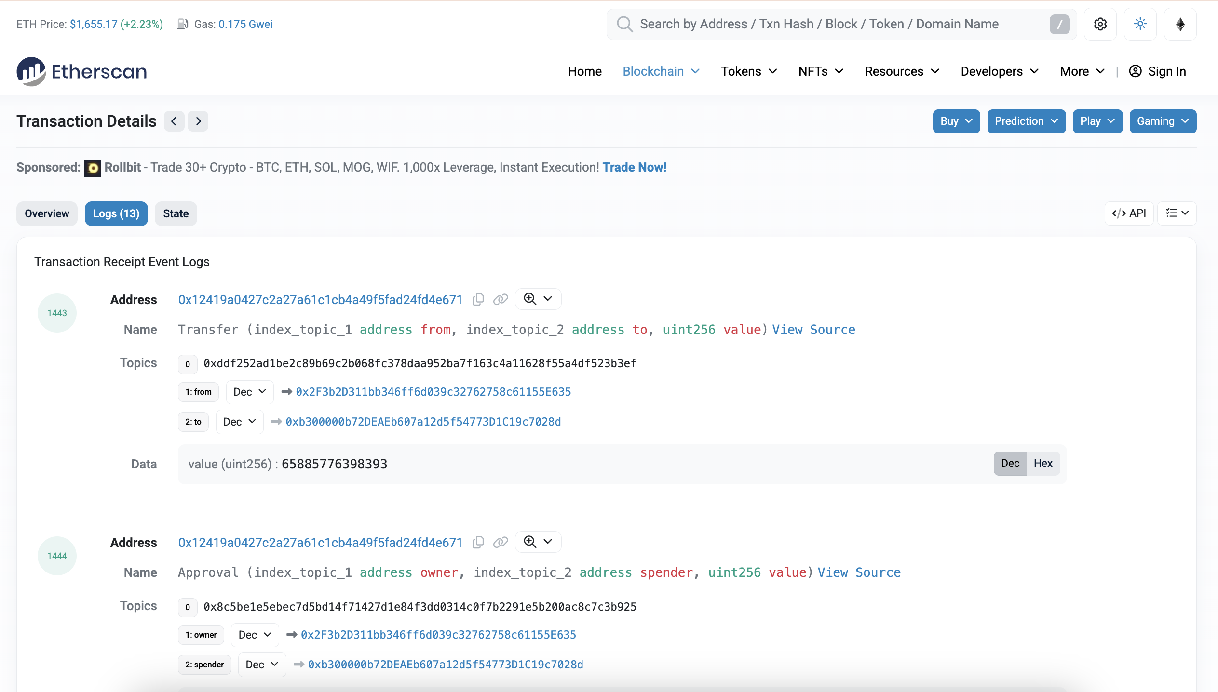This screenshot has height=692, width=1218.
Task: Click the search magnifier icon
Action: (624, 24)
